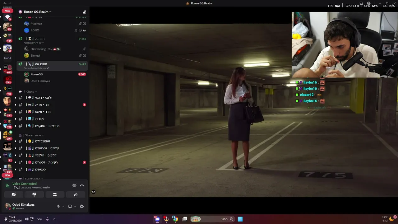
Task: Open the קליפים · לסרטונים channel
Action: tap(52, 148)
